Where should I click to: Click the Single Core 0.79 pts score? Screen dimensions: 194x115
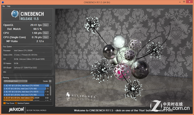(x=37, y=37)
